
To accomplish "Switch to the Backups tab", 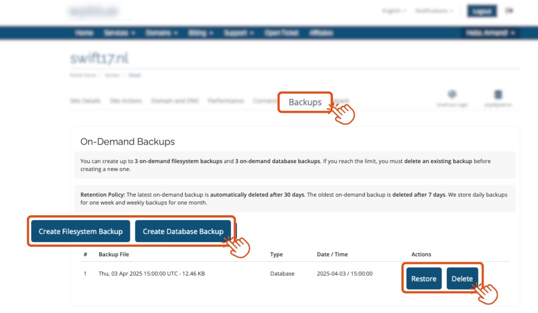I will point(305,102).
